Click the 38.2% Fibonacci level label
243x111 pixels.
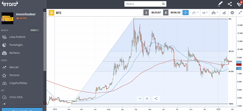point(231,51)
